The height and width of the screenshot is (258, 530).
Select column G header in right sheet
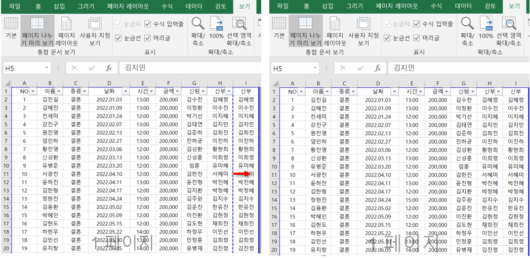pyautogui.click(x=463, y=83)
